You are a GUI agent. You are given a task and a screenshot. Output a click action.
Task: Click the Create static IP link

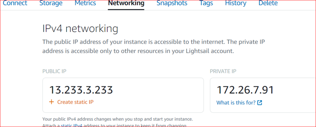pyautogui.click(x=75, y=102)
